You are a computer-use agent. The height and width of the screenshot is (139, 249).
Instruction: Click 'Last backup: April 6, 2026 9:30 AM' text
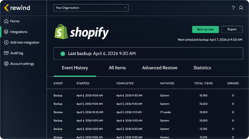(102, 53)
